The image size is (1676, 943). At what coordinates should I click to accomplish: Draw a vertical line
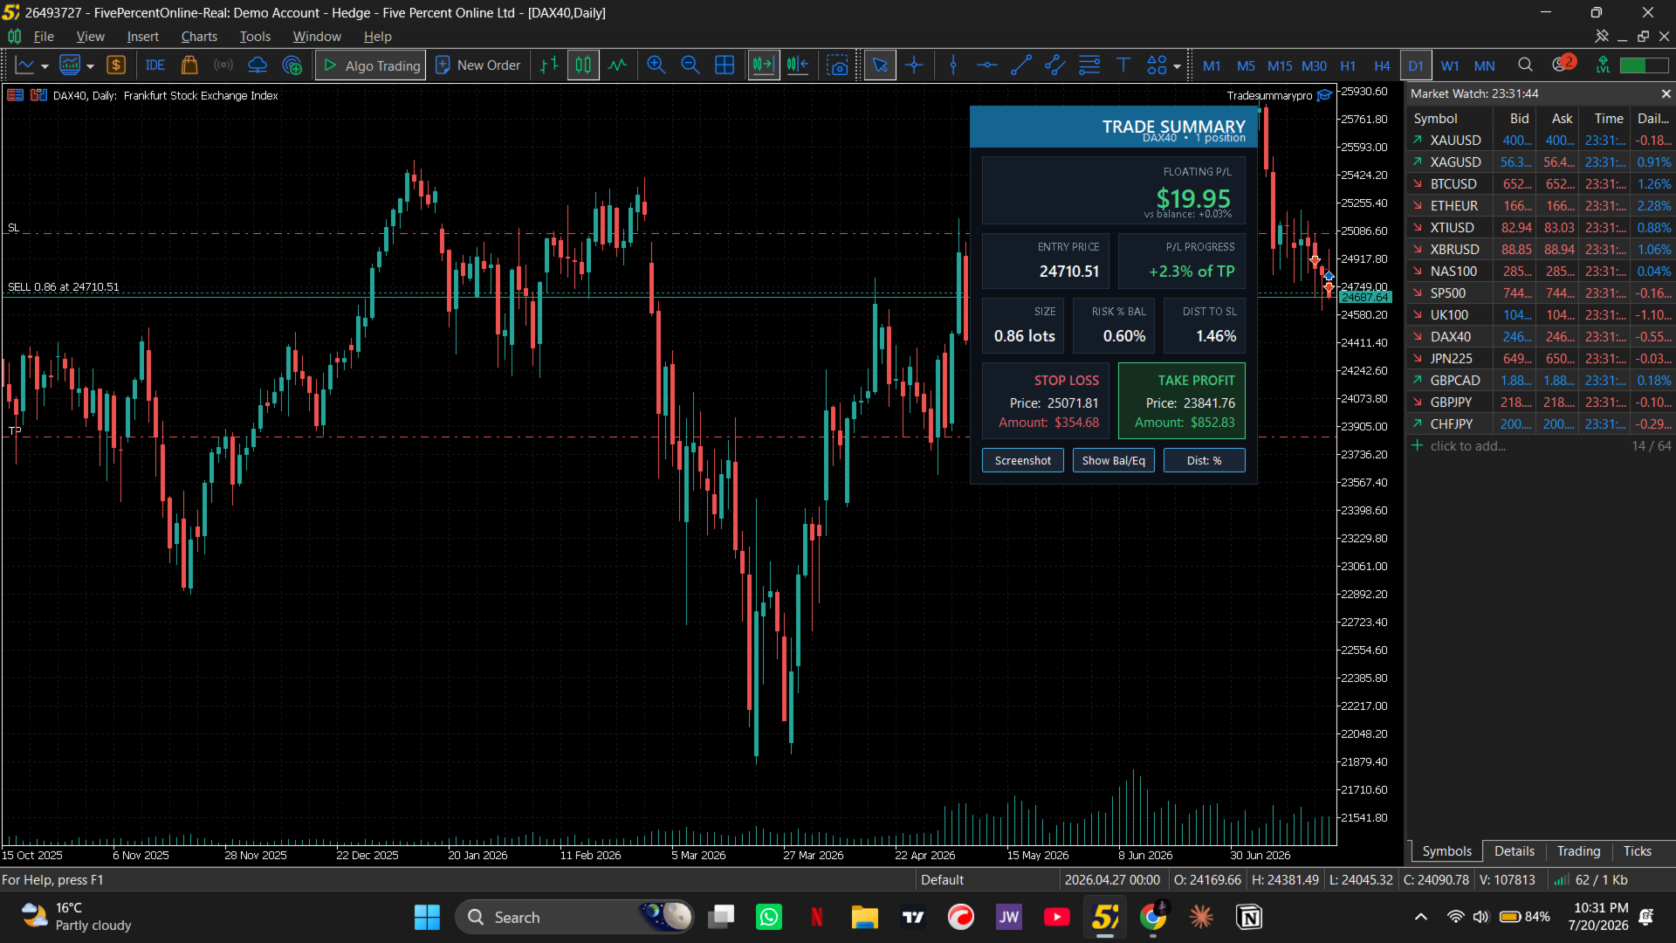953,65
